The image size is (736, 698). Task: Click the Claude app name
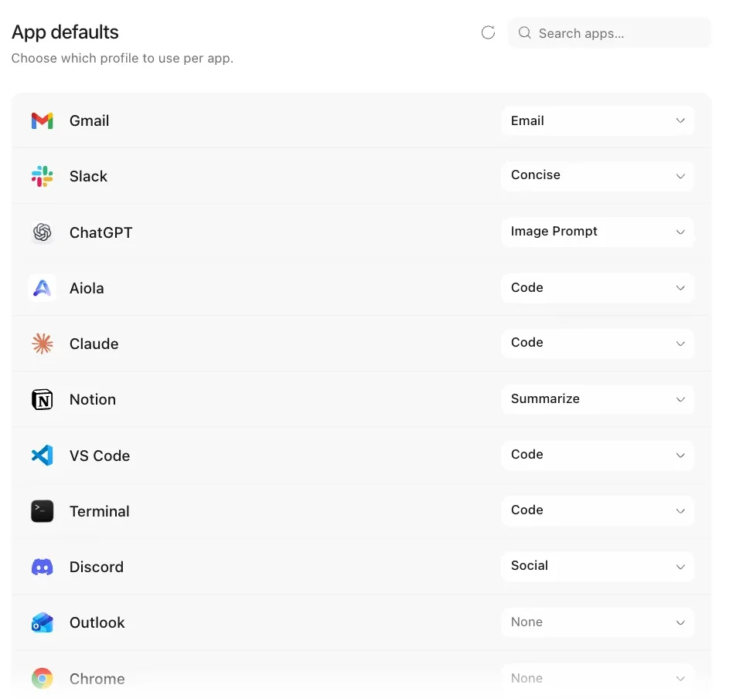[94, 344]
